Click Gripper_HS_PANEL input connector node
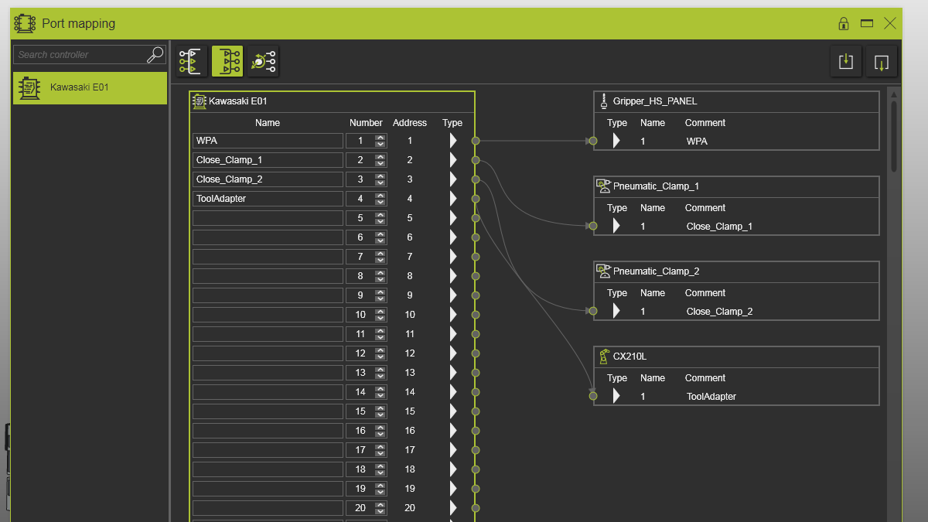This screenshot has height=522, width=928. 593,141
